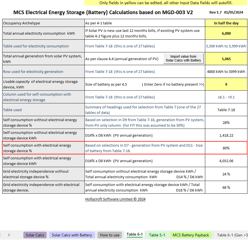Click Import value from Solar Calcs button
This screenshot has height=240, width=248.
pos(183,58)
